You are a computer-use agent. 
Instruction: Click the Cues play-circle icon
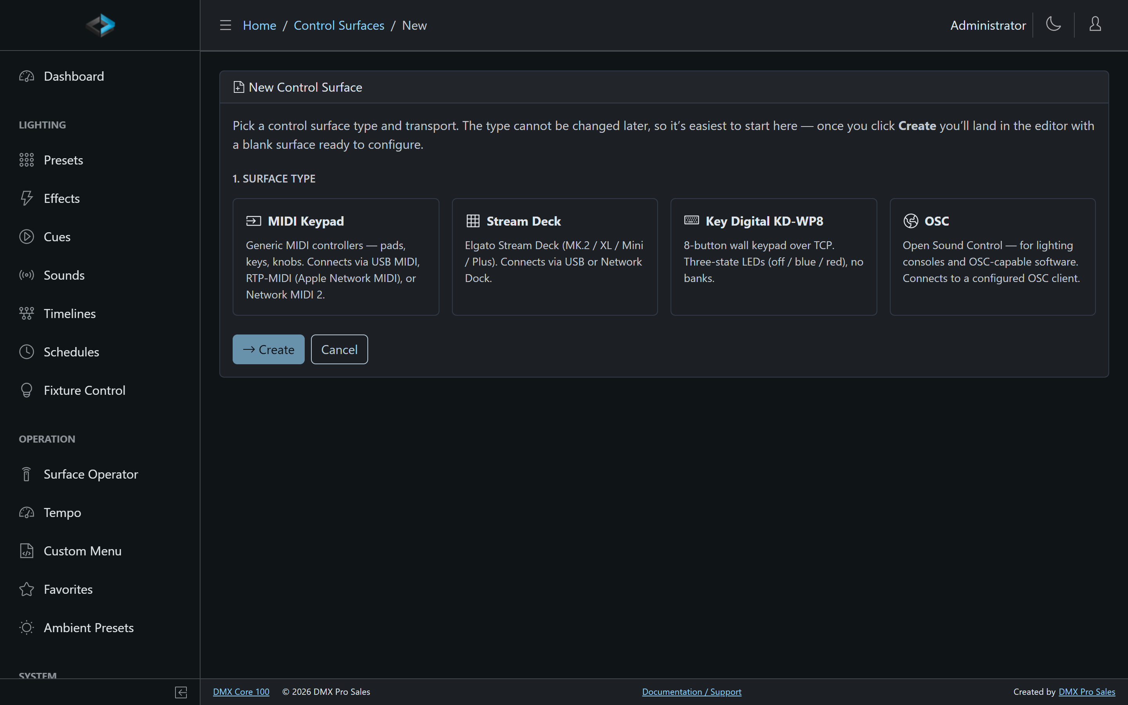27,237
